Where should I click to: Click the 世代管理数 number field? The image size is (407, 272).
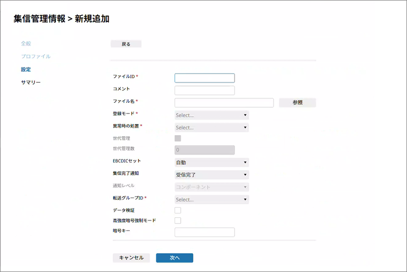[x=205, y=150]
